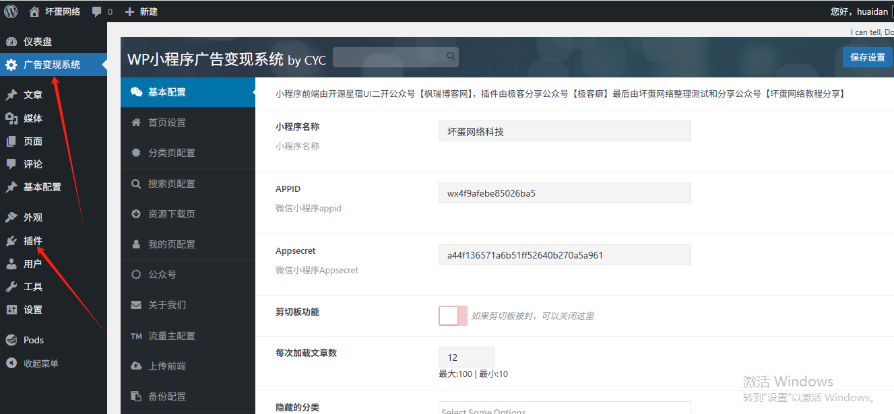
Task: Open 坏蛋网络 site link in admin bar
Action: click(x=62, y=11)
